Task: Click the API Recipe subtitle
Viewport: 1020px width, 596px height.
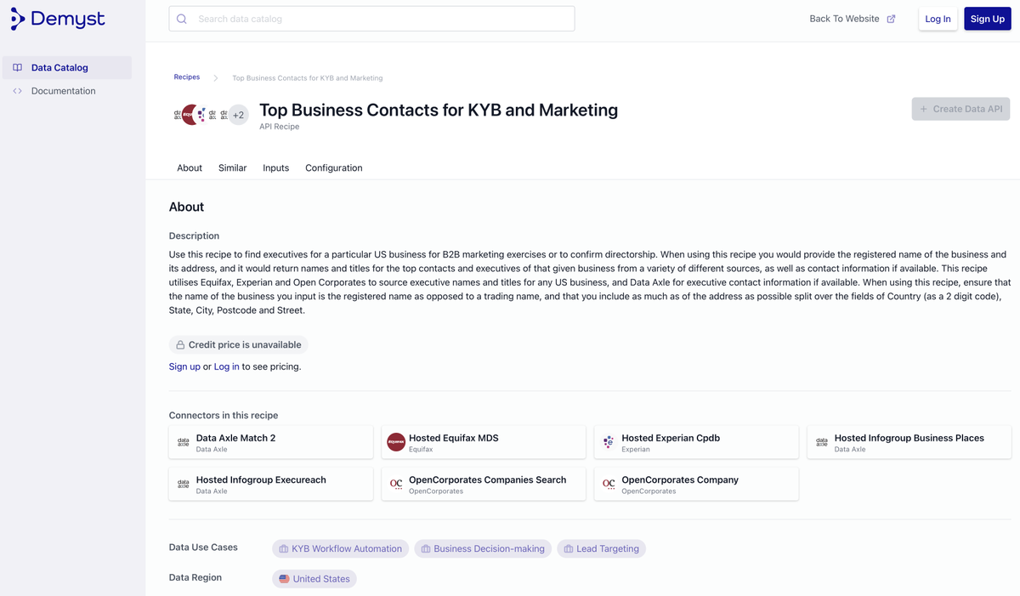Action: point(280,127)
